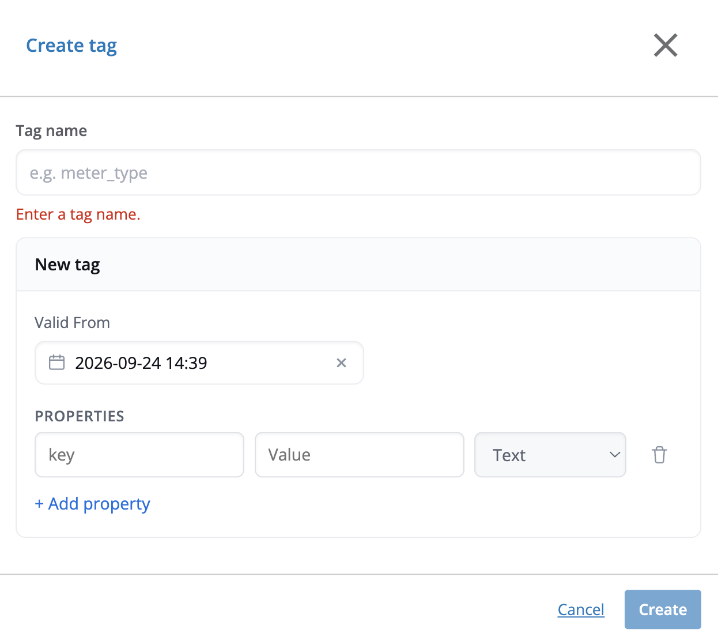Close the Create tag dialog
Viewport: 718px width, 641px height.
pos(666,45)
